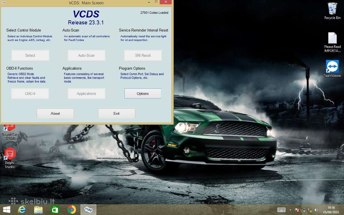
Task: Open Internet Explorer from the taskbar
Action: 22,210
